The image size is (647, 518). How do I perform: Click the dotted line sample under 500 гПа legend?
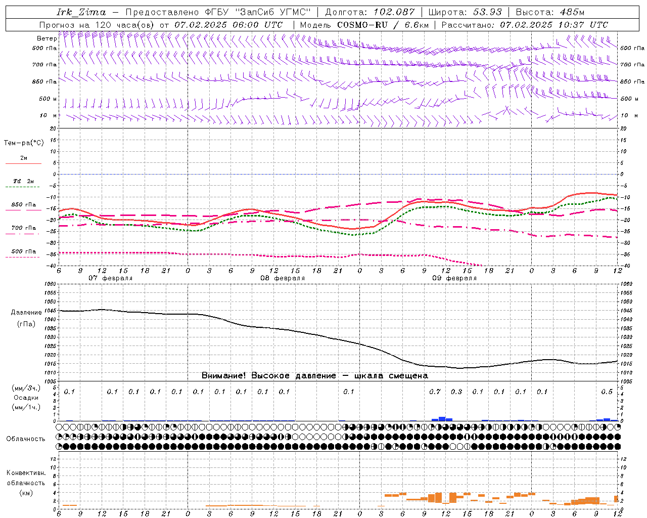(23, 257)
